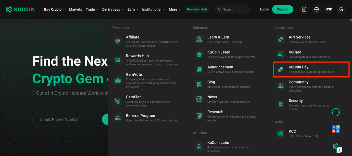Click the Security shield icon
352x156 pixels.
point(280,104)
